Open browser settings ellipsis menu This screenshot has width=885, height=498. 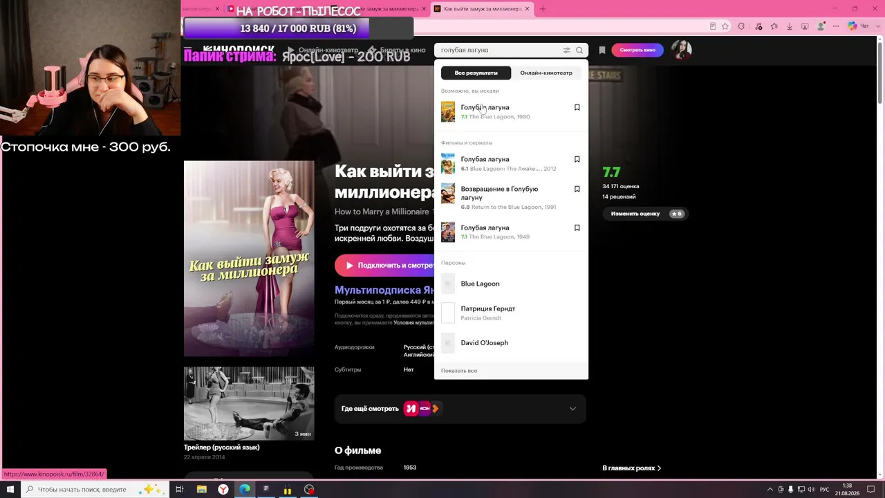(x=837, y=26)
